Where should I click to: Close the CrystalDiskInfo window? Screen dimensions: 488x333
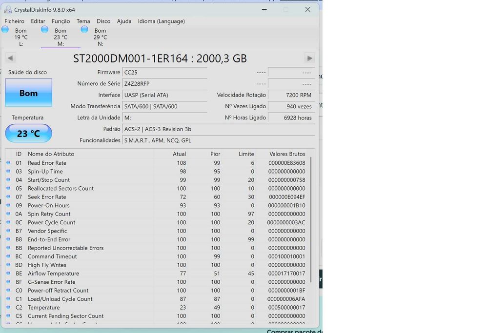click(x=307, y=10)
